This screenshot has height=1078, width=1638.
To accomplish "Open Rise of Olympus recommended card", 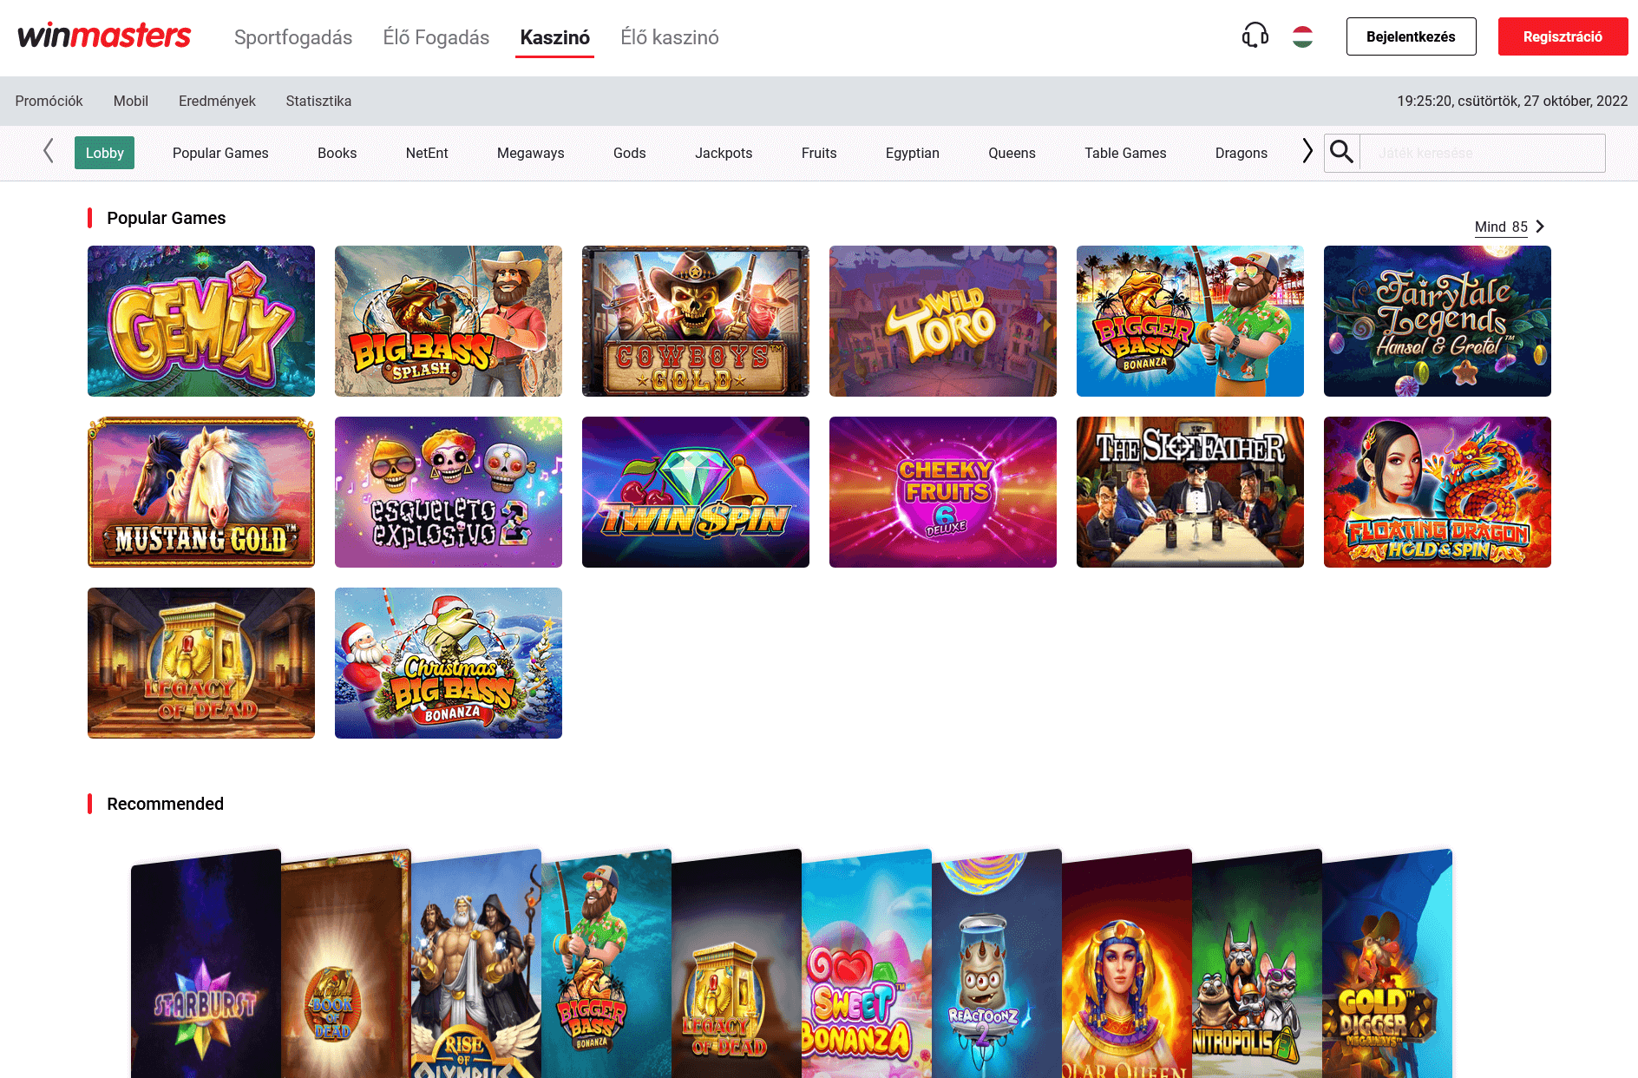I will tap(476, 965).
